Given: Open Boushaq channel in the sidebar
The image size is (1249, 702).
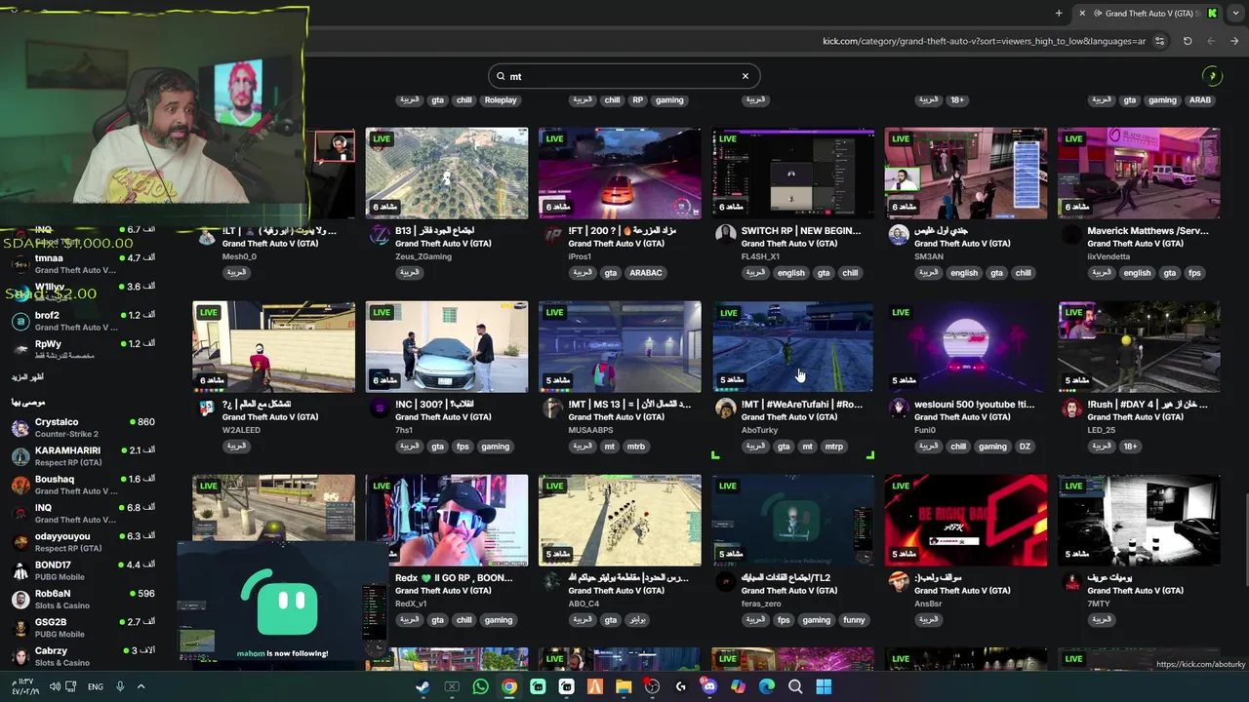Looking at the screenshot, I should pyautogui.click(x=83, y=485).
